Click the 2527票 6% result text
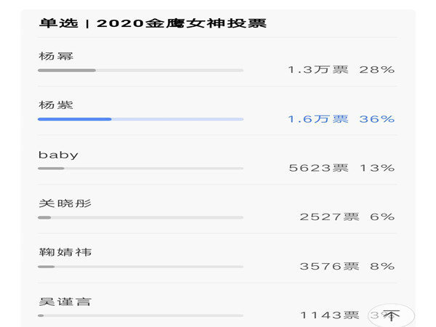This screenshot has height=327, width=436. (x=347, y=217)
